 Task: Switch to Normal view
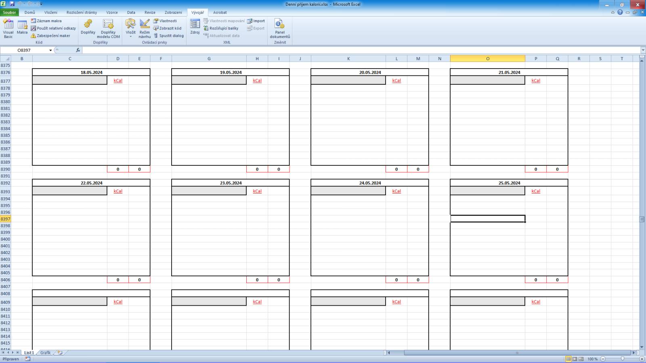pyautogui.click(x=568, y=359)
